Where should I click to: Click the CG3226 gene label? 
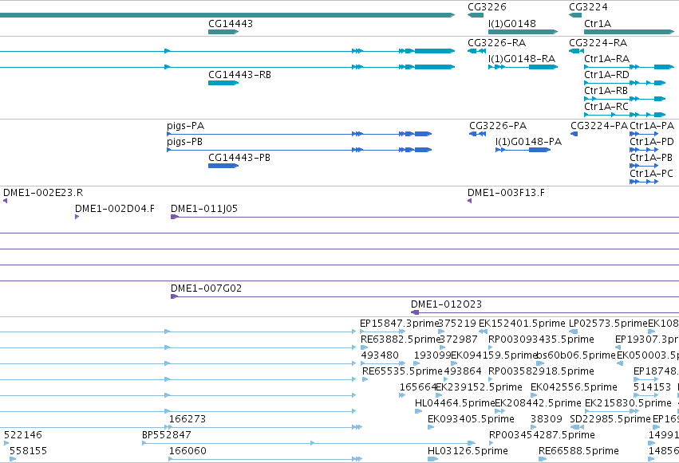[487, 7]
